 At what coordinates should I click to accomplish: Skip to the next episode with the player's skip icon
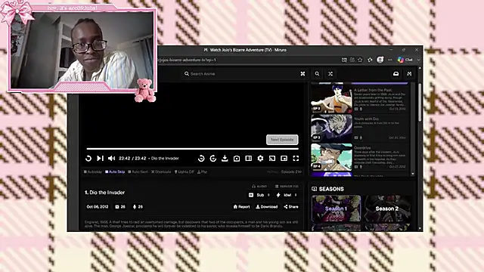pyautogui.click(x=100, y=159)
